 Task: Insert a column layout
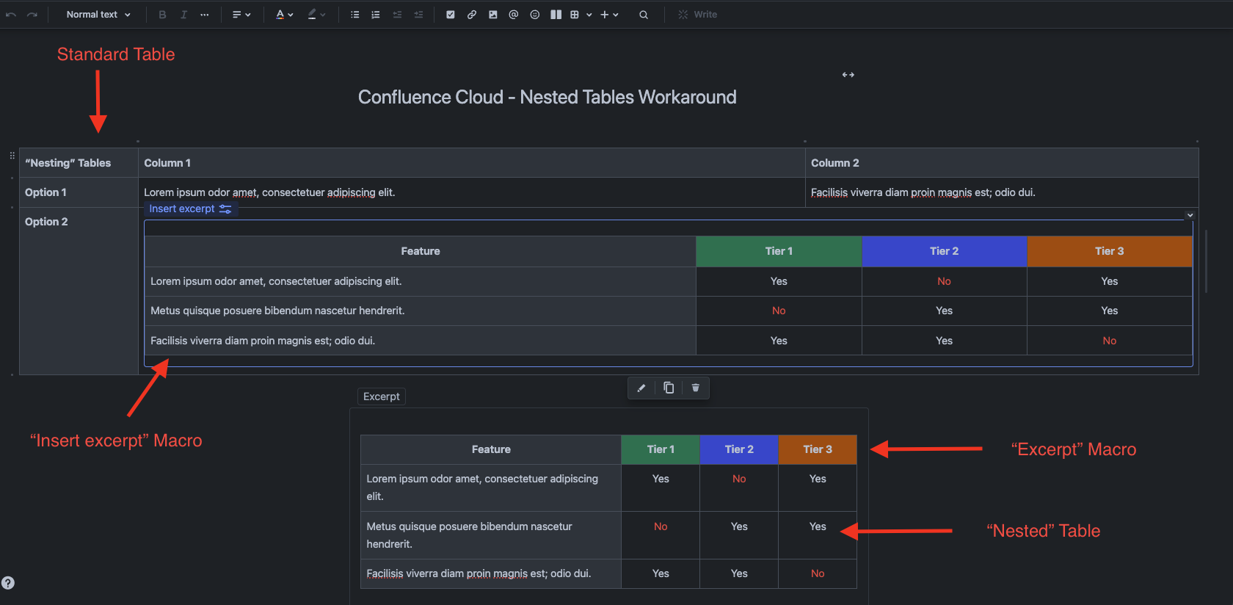click(556, 15)
